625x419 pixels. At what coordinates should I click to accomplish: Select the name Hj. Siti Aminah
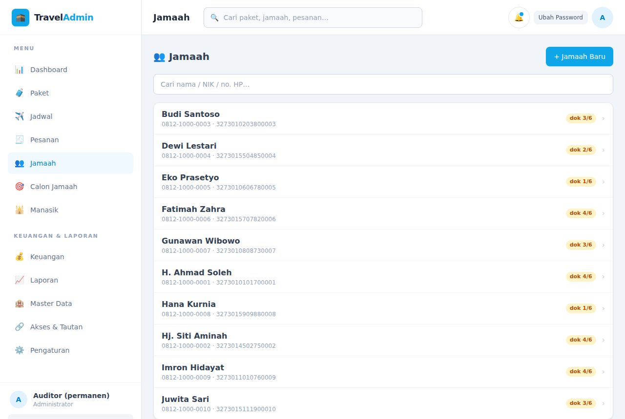coord(194,336)
